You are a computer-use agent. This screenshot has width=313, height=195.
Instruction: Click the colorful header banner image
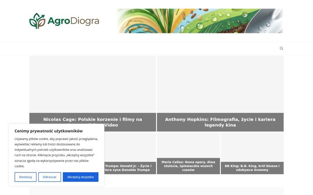200,21
